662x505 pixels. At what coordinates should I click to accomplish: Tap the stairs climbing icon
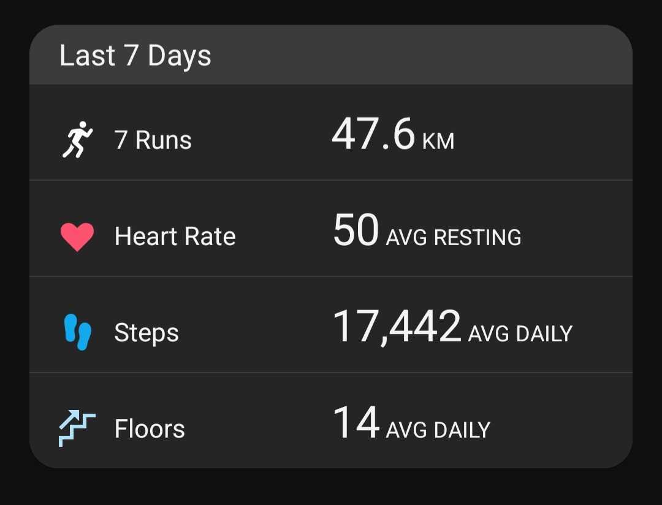(x=77, y=428)
